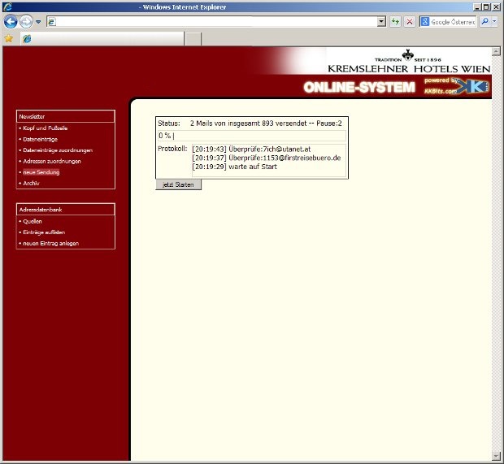The image size is (504, 464).
Task: Click the page's vertical scrollbar down arrow
Action: 496,454
